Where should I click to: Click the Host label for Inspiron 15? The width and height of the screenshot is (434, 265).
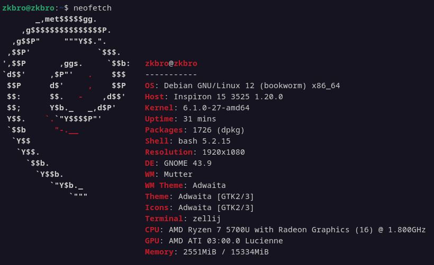(154, 97)
